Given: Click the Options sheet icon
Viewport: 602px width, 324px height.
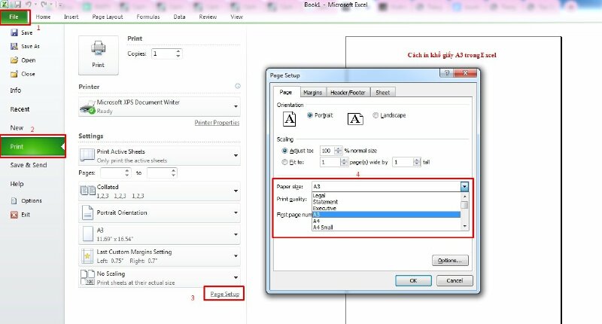Looking at the screenshot, I should click(14, 200).
